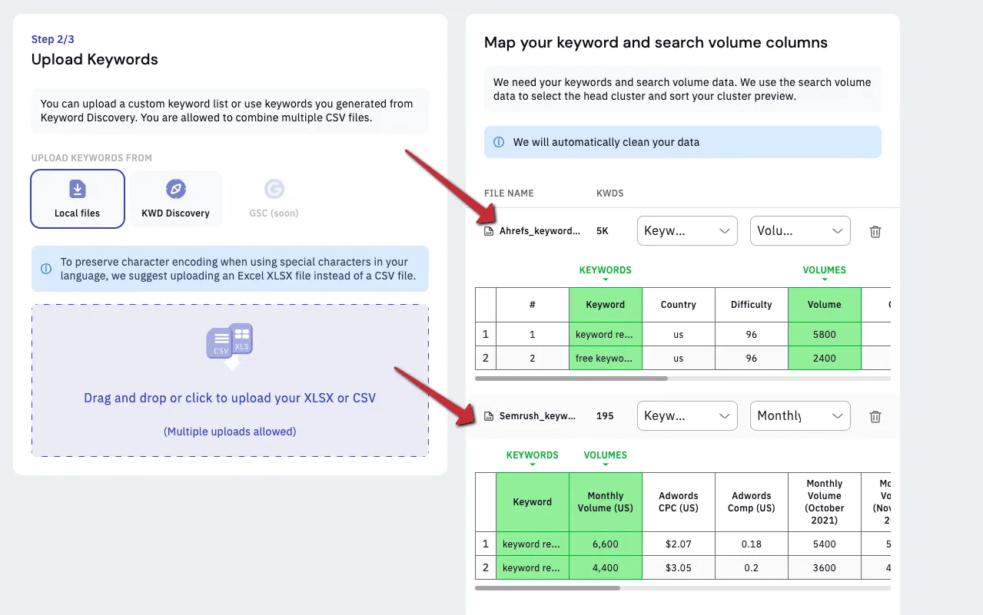Click the Ahrefs preview table horizontal scrollbar
Screen dimensions: 983x615
[x=571, y=378]
